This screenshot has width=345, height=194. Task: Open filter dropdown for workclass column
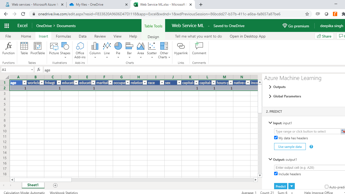click(42, 83)
